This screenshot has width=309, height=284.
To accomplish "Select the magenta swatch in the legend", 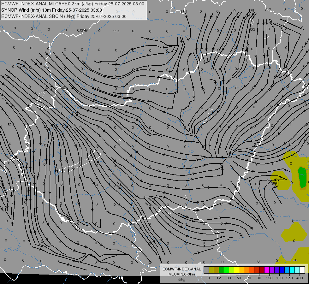I will click(267, 270).
